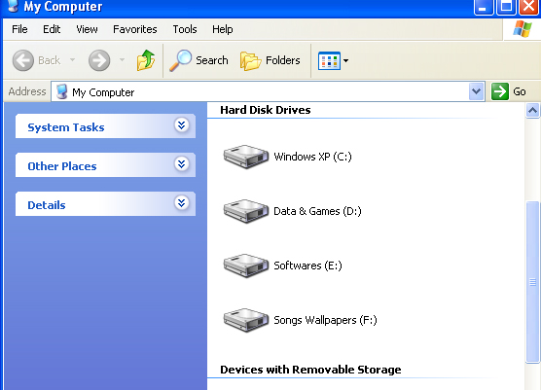Screen dimensions: 541x390
Task: Open the File menu
Action: point(19,29)
